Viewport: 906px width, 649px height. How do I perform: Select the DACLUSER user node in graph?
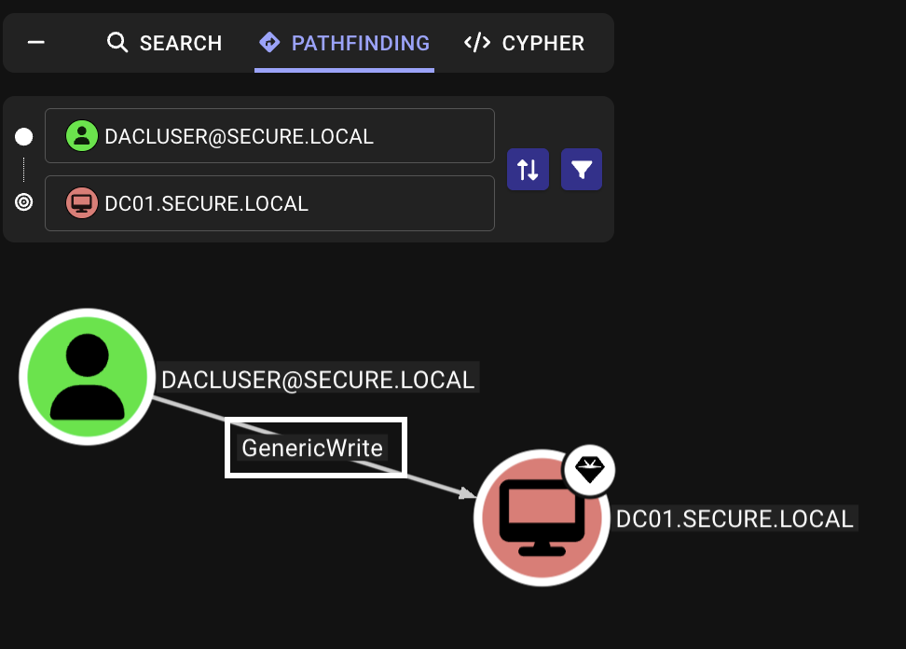87,376
